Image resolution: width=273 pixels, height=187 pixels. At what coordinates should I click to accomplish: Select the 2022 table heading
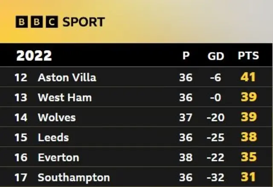[x=34, y=56]
